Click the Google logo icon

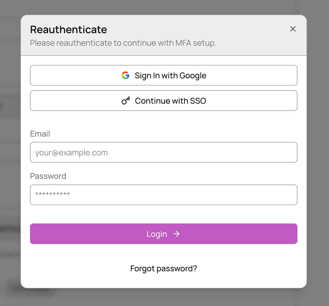click(126, 75)
